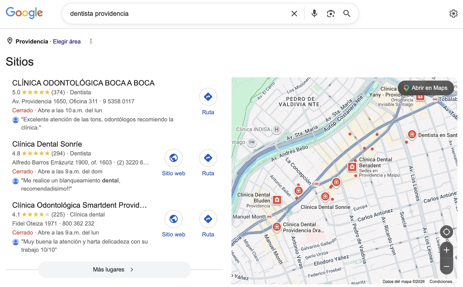Submit search with the magnifying glass icon

347,14
